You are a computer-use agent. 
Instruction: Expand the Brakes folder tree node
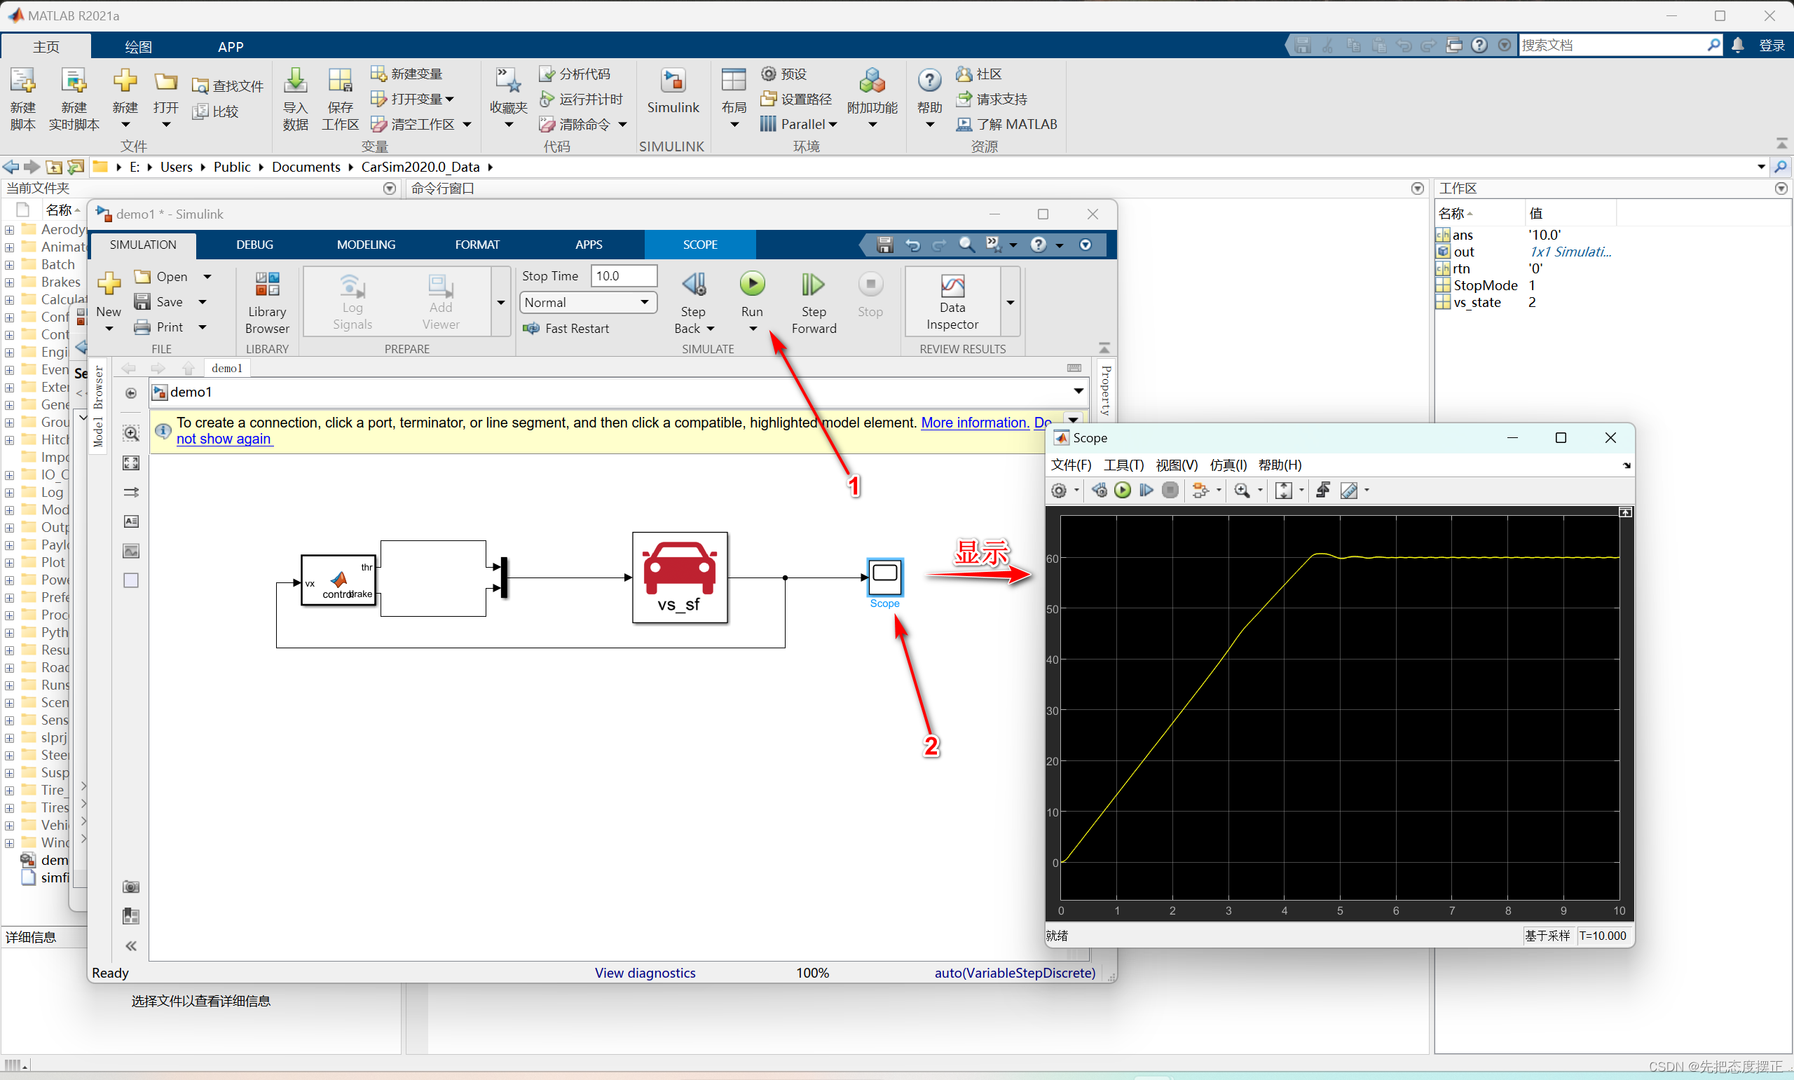pyautogui.click(x=9, y=282)
